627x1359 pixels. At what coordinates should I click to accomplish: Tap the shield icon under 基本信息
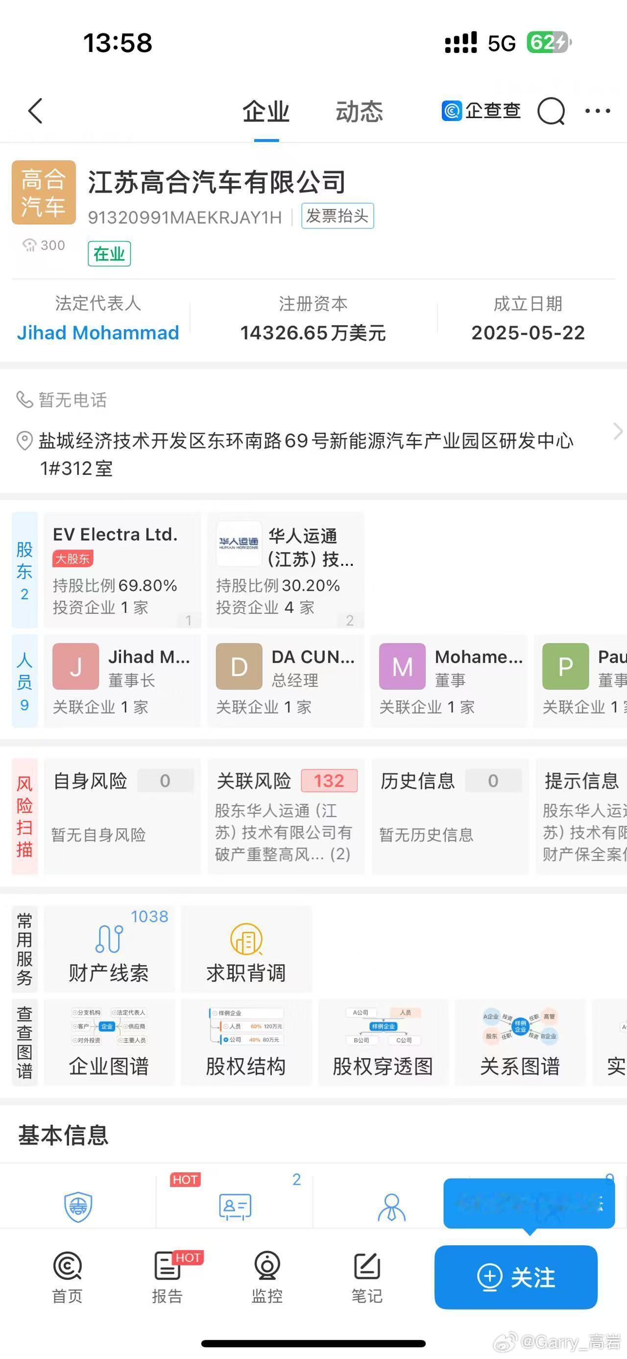78,1207
